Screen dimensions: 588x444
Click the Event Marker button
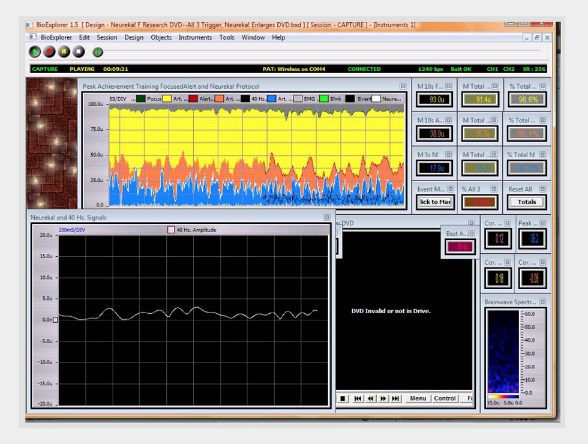[x=435, y=202]
